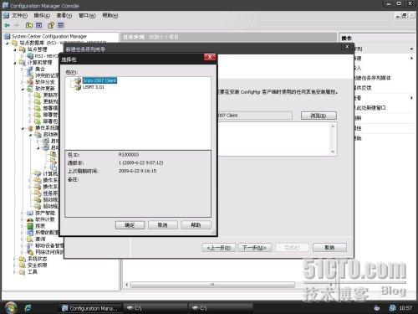Viewport: 418px width, 314px height.
Task: Click 帮助 in the 选择包 dialog
Action: [x=196, y=225]
